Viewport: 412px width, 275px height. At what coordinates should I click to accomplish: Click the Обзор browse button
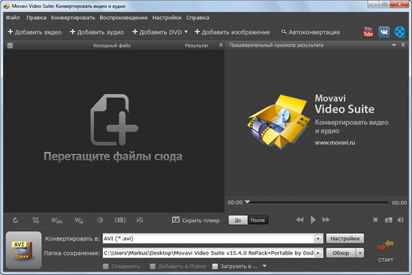pos(341,253)
